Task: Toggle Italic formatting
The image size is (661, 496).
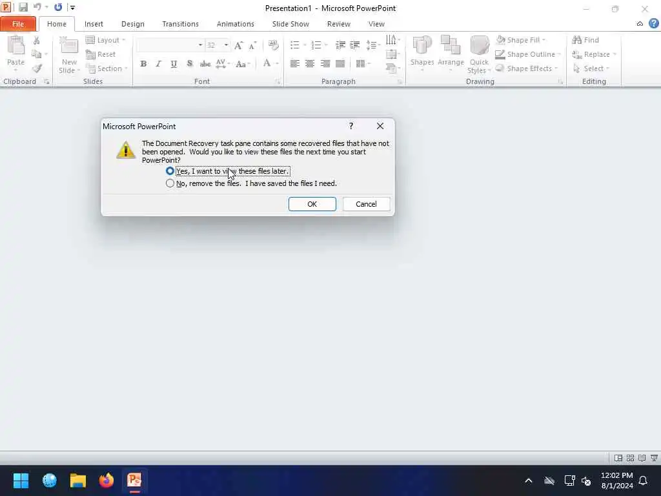Action: (x=159, y=64)
